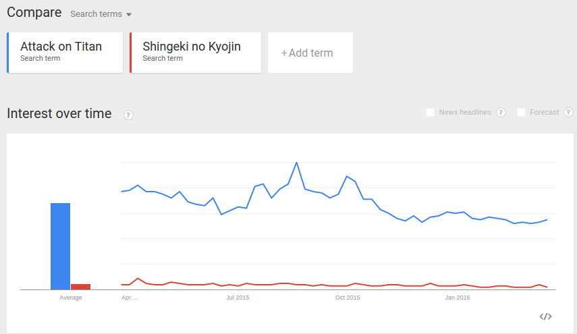Click the Compare heading

[34, 13]
